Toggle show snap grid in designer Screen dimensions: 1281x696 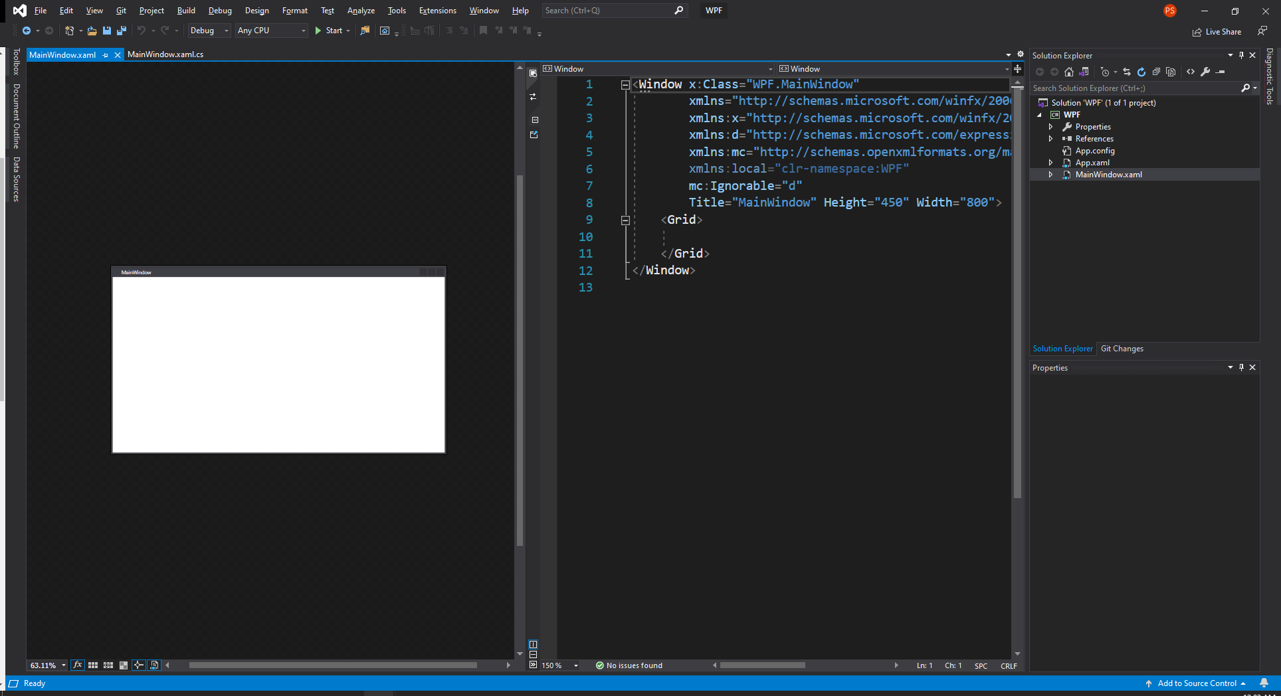point(93,665)
